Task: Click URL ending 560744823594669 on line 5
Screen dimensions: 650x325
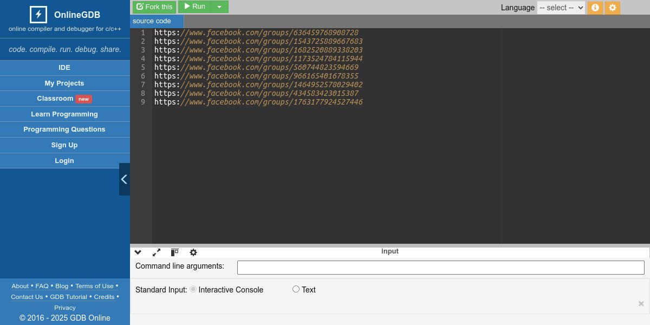Action: (256, 67)
